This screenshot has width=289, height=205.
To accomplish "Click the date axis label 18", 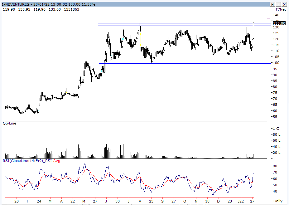I will coord(208,201).
